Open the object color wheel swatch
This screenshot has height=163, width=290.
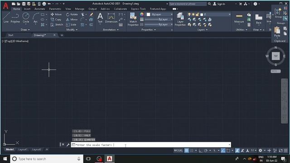[x=142, y=14]
